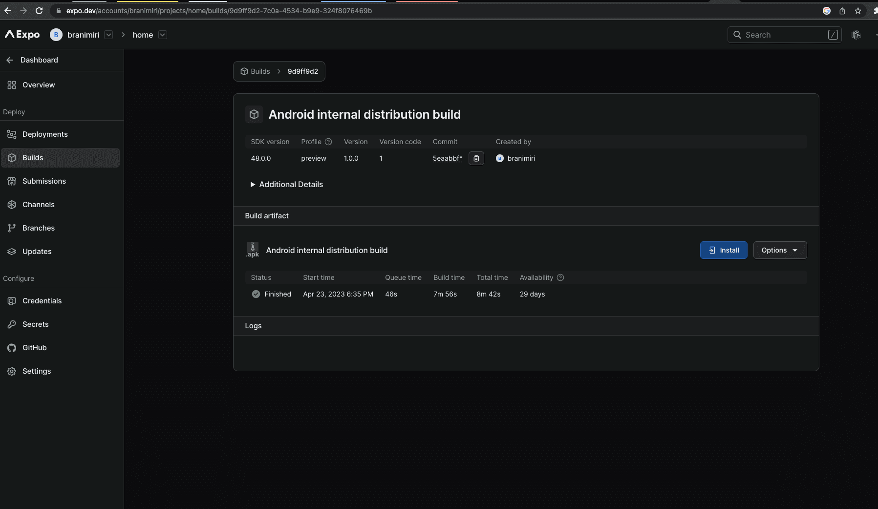This screenshot has height=509, width=878.
Task: Go to Credentials in the sidebar
Action: tap(42, 301)
